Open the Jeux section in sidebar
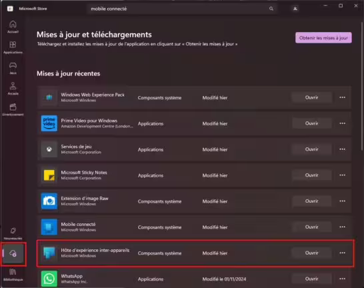 click(13, 68)
